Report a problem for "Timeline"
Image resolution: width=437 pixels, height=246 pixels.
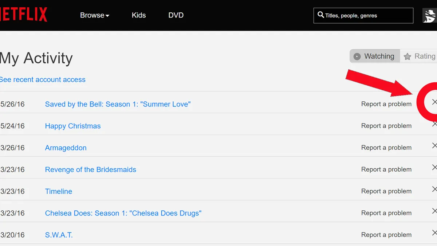tap(386, 191)
